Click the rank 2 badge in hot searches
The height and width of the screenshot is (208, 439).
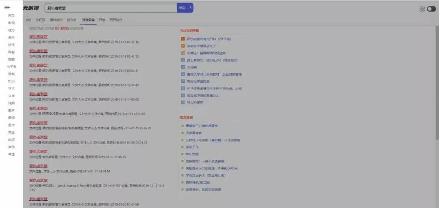click(183, 46)
